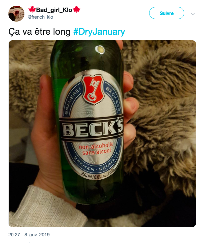Open the #DryJanuary hashtag link
Viewport: 207px width, 243px height.
(99, 32)
